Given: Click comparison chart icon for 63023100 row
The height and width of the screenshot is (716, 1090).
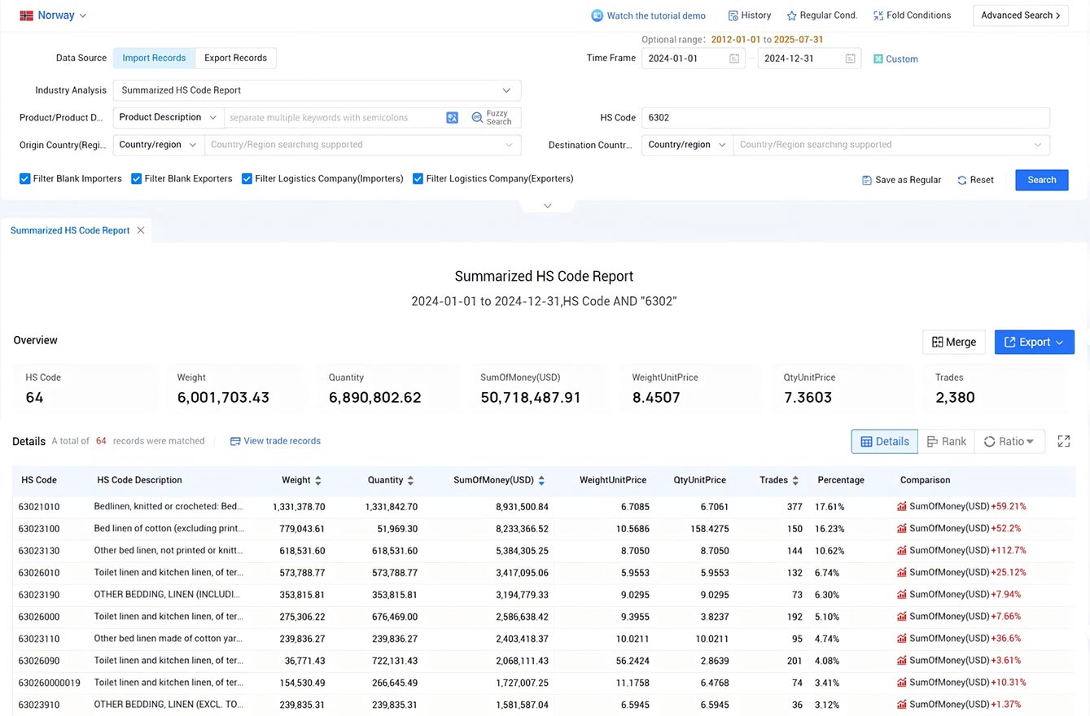Looking at the screenshot, I should coord(902,529).
